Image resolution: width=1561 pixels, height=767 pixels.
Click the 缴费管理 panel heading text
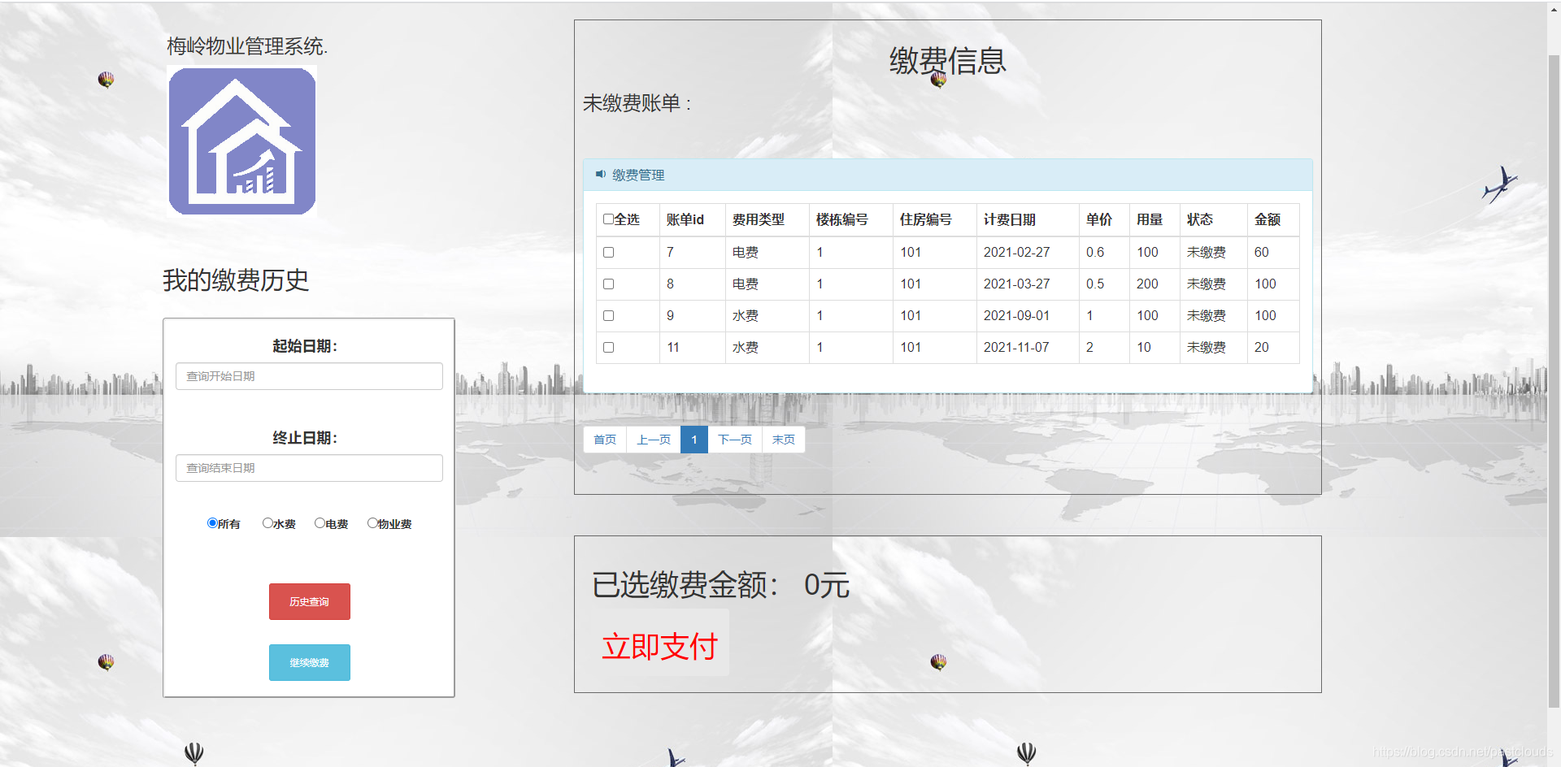(x=638, y=175)
